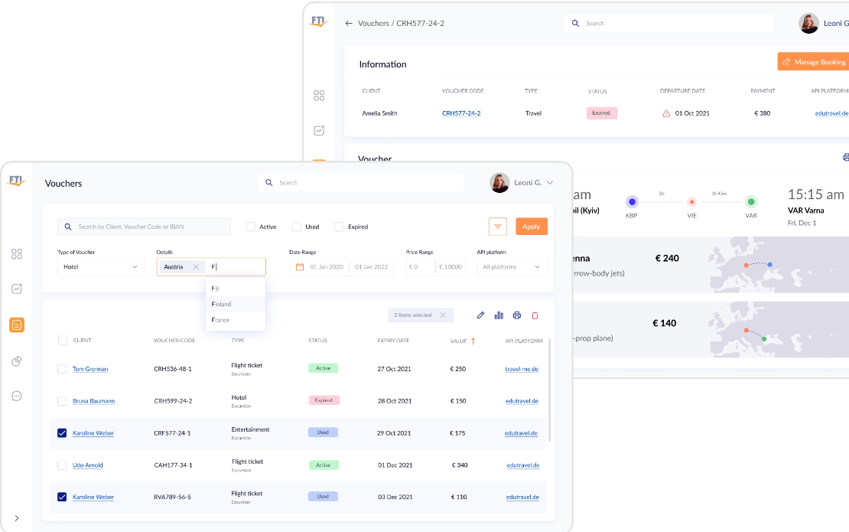Click dashboard grid icon in back window sidebar
This screenshot has width=849, height=532.
(x=319, y=96)
